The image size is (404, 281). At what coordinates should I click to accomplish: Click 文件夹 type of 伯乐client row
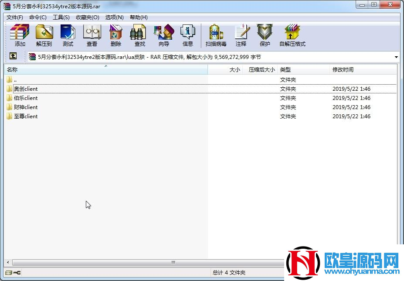288,98
